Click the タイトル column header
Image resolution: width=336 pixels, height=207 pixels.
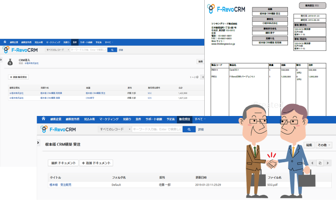[55, 177]
